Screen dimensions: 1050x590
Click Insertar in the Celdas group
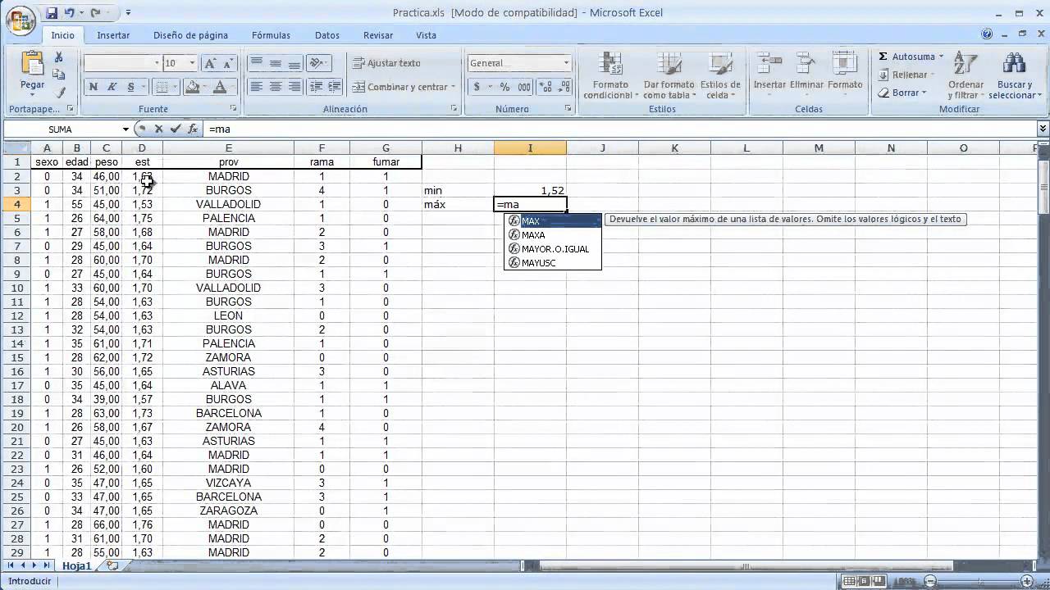769,72
